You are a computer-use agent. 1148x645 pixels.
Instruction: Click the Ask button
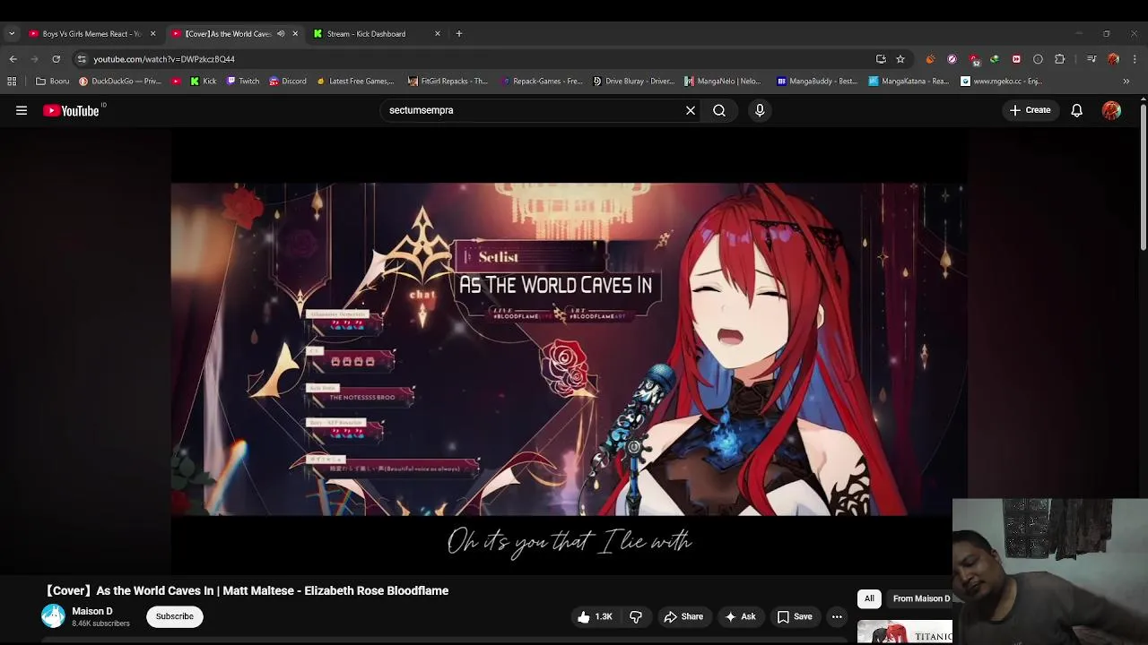tap(740, 616)
